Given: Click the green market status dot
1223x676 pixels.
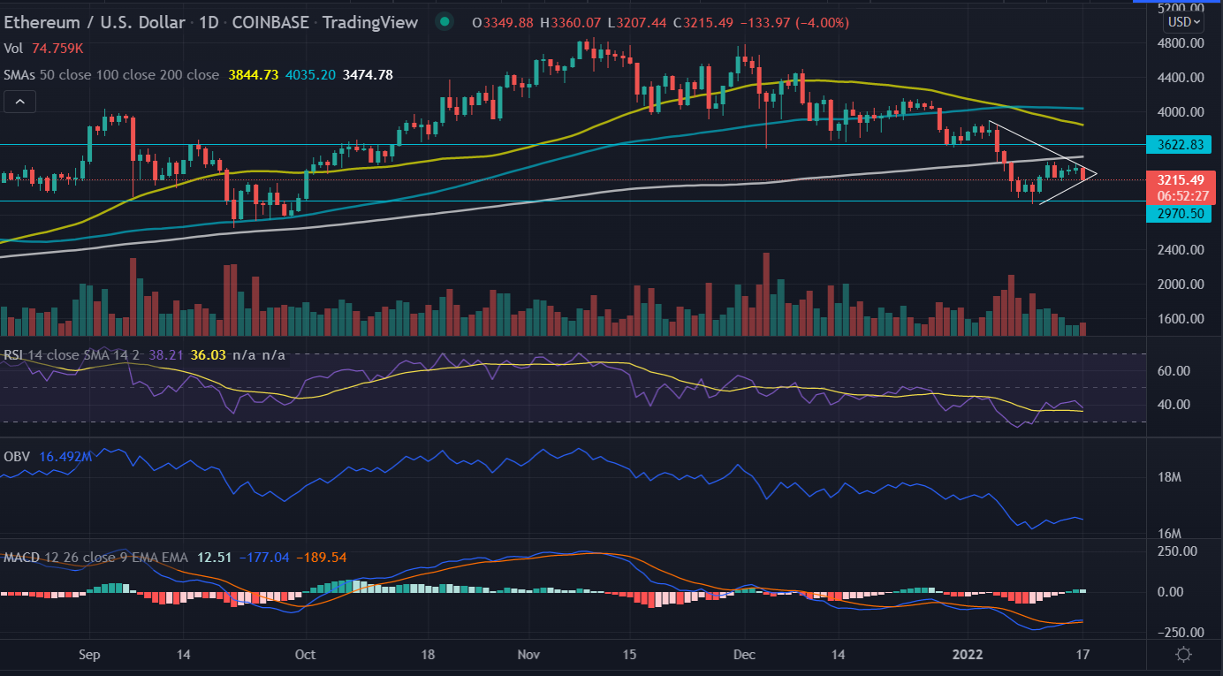Looking at the screenshot, I should [x=444, y=21].
